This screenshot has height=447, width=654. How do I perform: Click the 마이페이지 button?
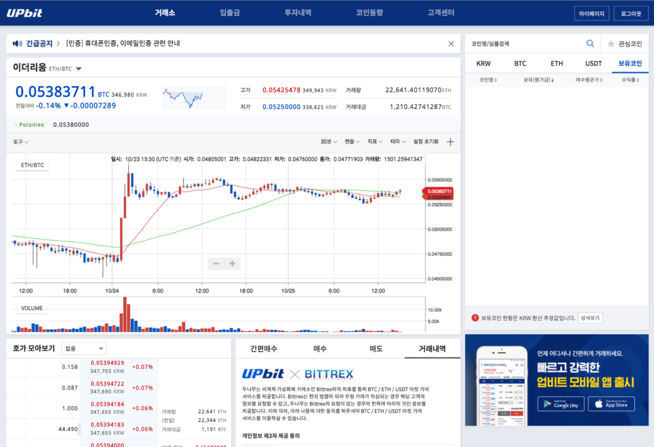[591, 14]
